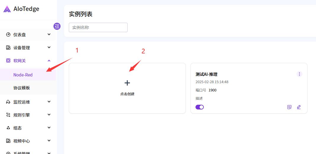Collapse the 软网关 menu chevron
The height and width of the screenshot is (154, 316).
(x=49, y=60)
